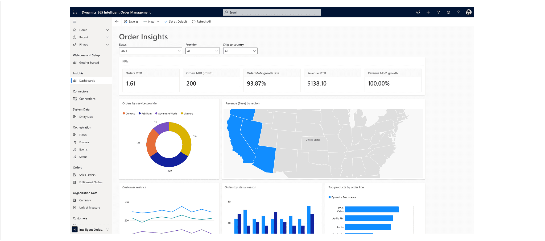Screen dimensions: 545x241
Task: Click the Recent clock icon
Action: (x=75, y=37)
